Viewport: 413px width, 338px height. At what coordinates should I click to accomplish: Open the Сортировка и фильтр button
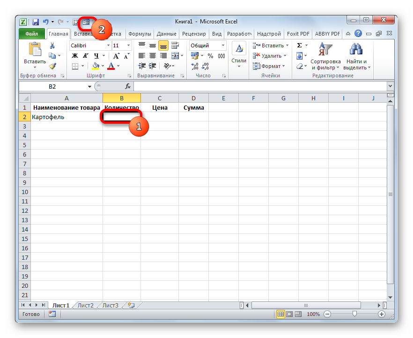click(325, 56)
